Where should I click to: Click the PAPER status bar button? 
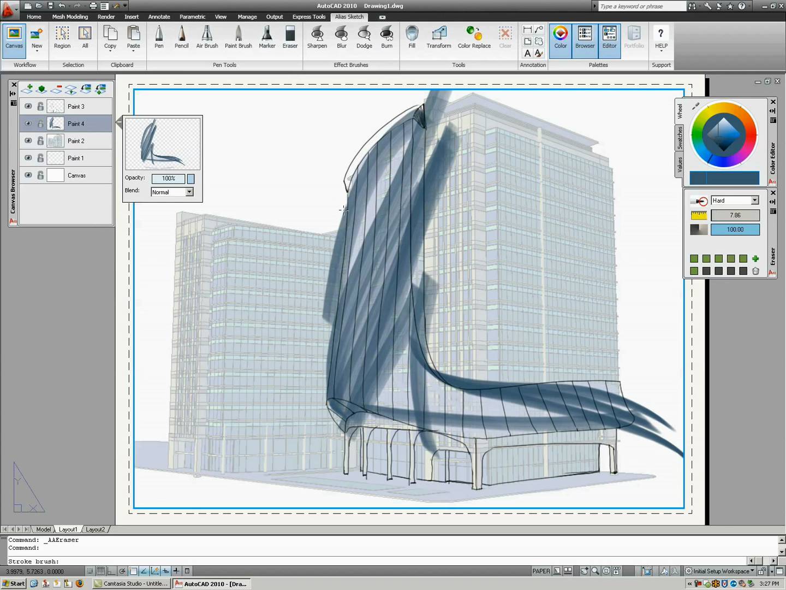coord(541,571)
